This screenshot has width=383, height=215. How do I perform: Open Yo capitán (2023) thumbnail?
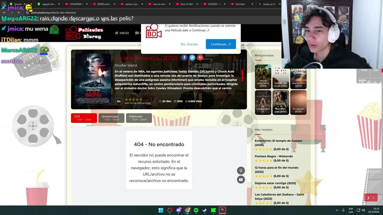298,102
